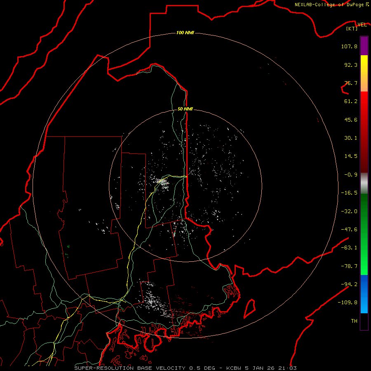371x371 pixels.
Task: Click the -94.2 velocity scale value
Action: coord(349,284)
